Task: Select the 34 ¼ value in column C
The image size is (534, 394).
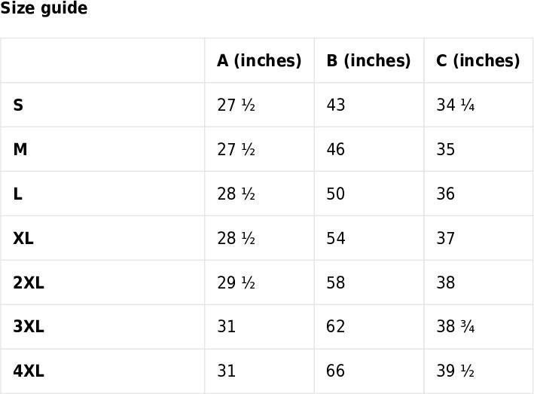Action: [x=456, y=105]
